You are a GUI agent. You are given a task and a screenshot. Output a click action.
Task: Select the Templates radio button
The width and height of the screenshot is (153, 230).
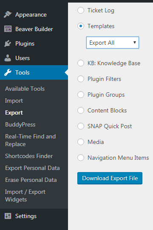point(81,26)
